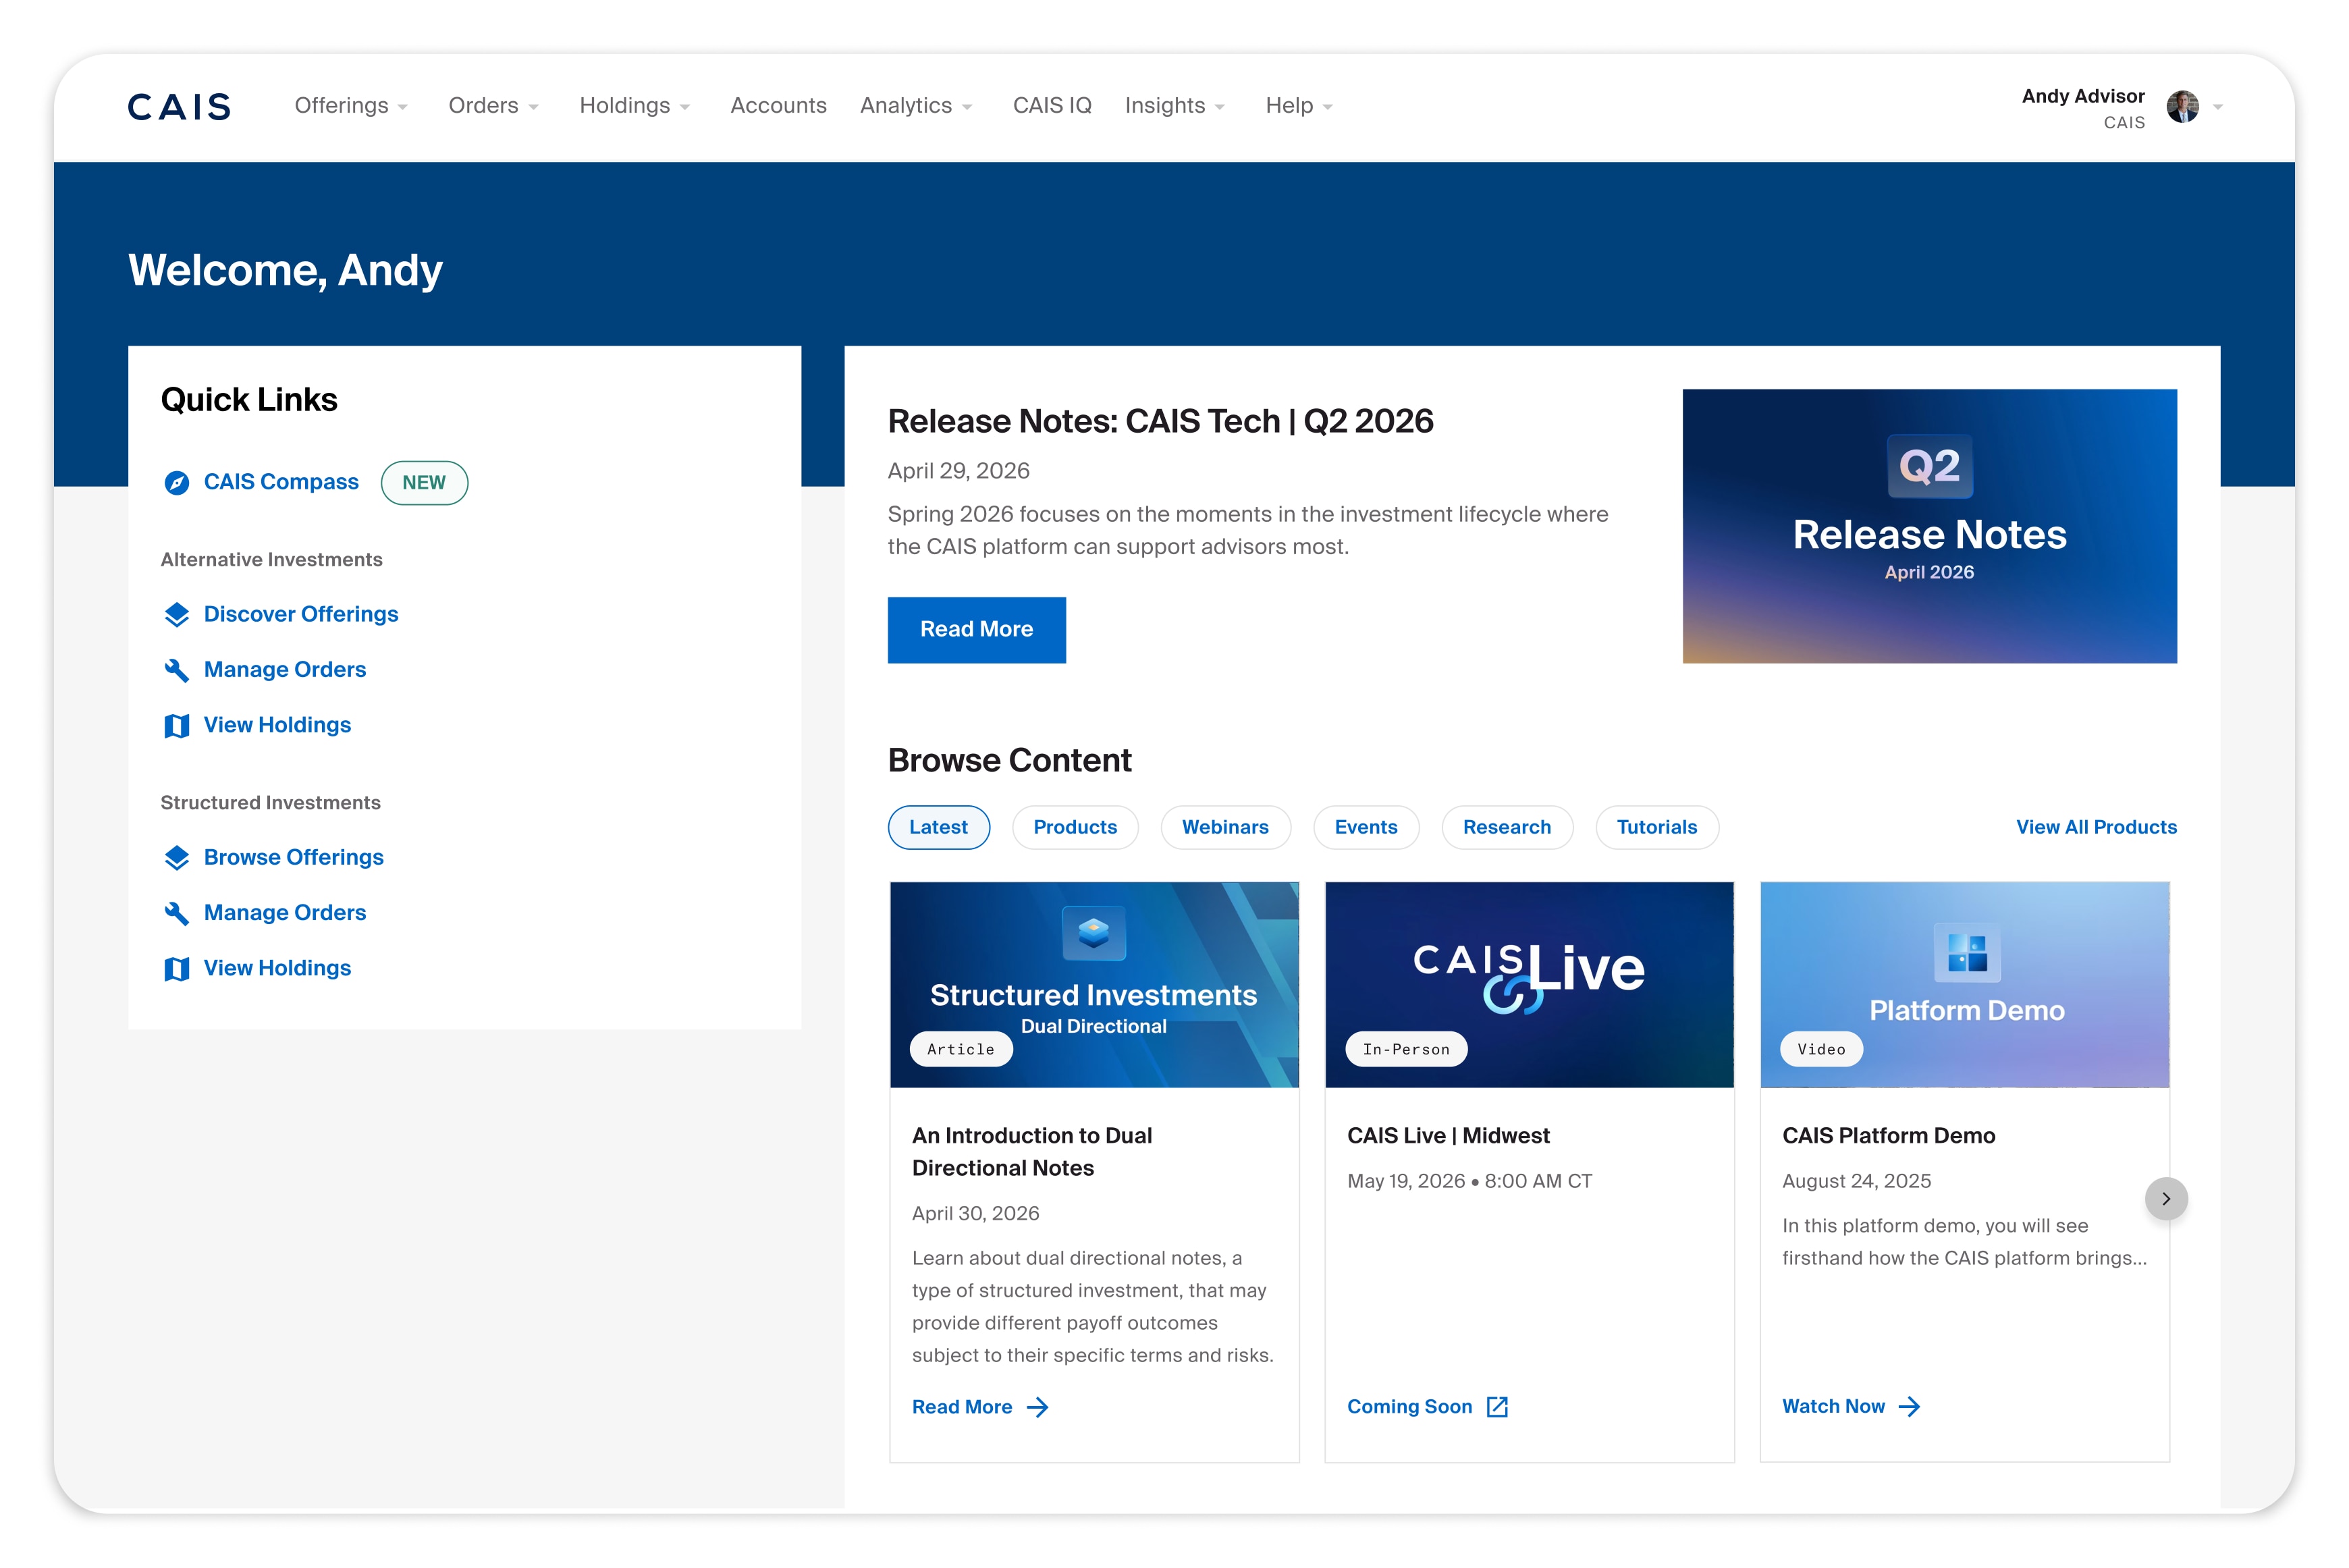Click map icon beside Structured Investments View Holdings
Image resolution: width=2349 pixels, height=1568 pixels.
click(177, 969)
